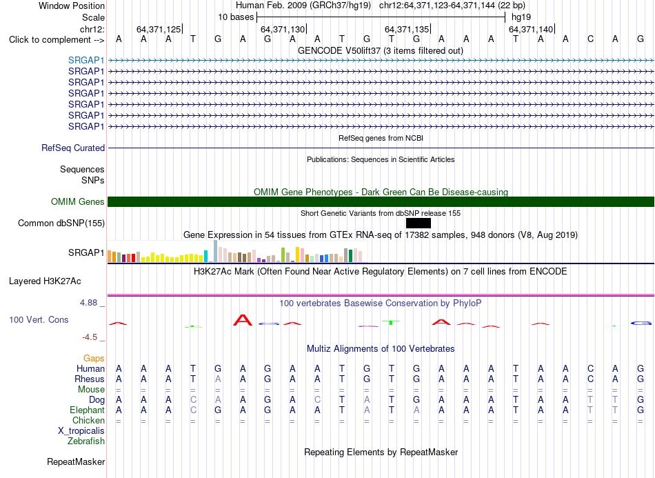Select the SNPs track label
Image resolution: width=655 pixels, height=478 pixels.
coord(93,180)
